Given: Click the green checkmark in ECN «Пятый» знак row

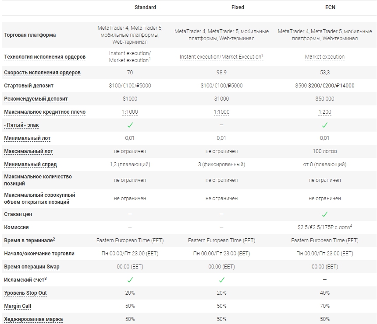Looking at the screenshot, I should (324, 125).
